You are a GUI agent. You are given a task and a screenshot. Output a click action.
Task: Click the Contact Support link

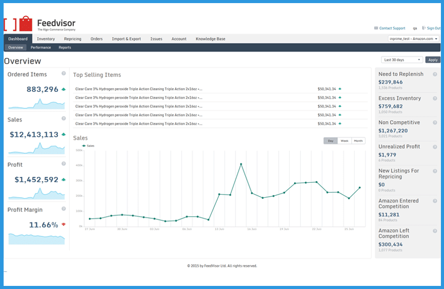coord(392,28)
